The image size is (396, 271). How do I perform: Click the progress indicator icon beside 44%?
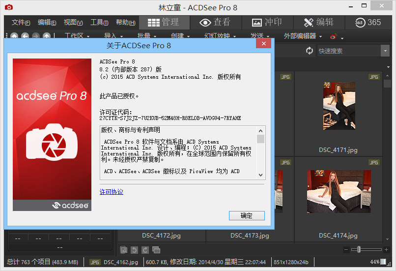(383, 262)
